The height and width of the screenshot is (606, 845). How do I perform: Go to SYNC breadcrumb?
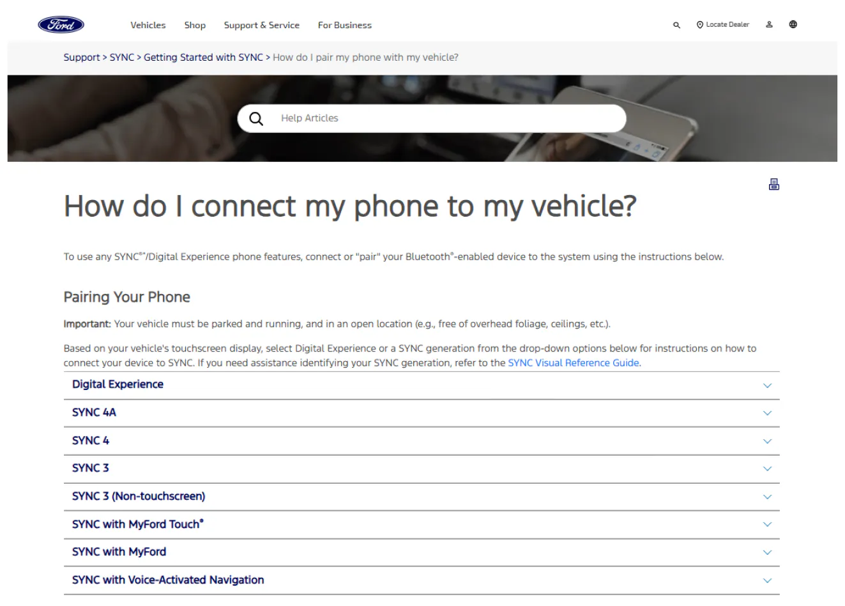pos(122,58)
